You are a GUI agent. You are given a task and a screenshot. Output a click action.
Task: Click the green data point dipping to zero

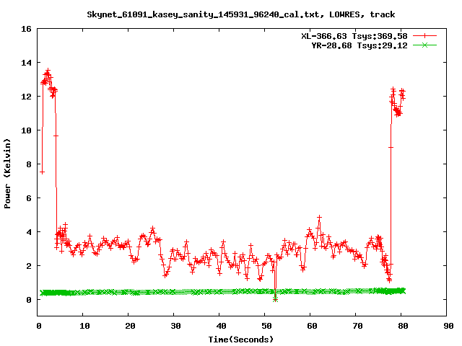[275, 298]
